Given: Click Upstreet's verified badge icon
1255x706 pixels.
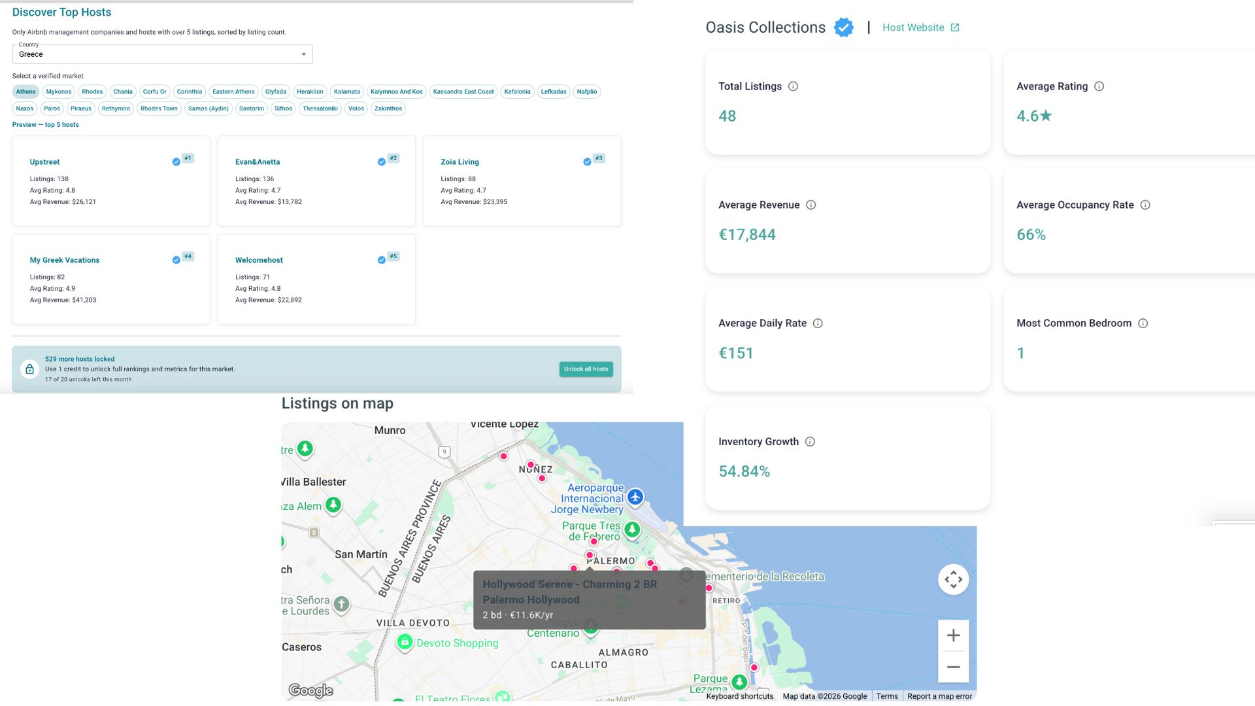Looking at the screenshot, I should [x=176, y=162].
